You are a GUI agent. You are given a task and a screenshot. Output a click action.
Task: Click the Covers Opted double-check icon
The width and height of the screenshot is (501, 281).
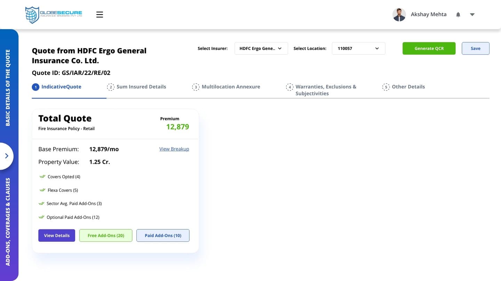42,177
